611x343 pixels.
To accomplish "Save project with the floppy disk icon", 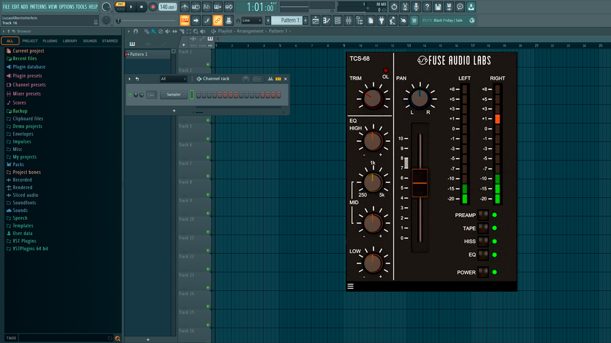I will [x=438, y=7].
